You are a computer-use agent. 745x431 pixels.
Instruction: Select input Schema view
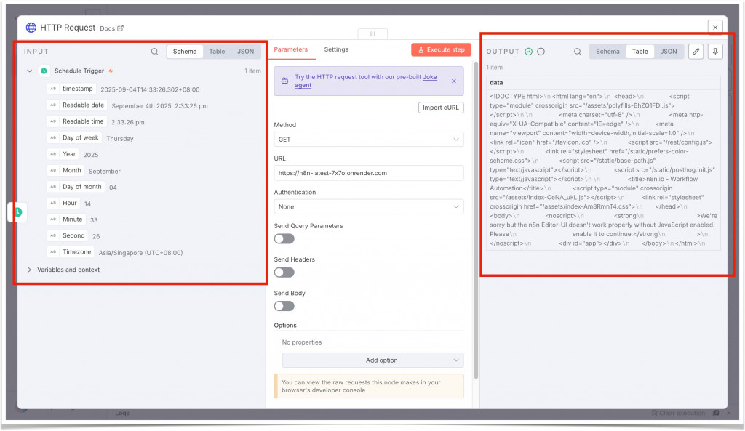point(185,52)
